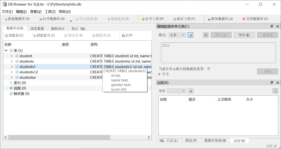Click the Delete Table (删除表) button
This screenshot has width=281, height=149.
pyautogui.click(x=101, y=35)
